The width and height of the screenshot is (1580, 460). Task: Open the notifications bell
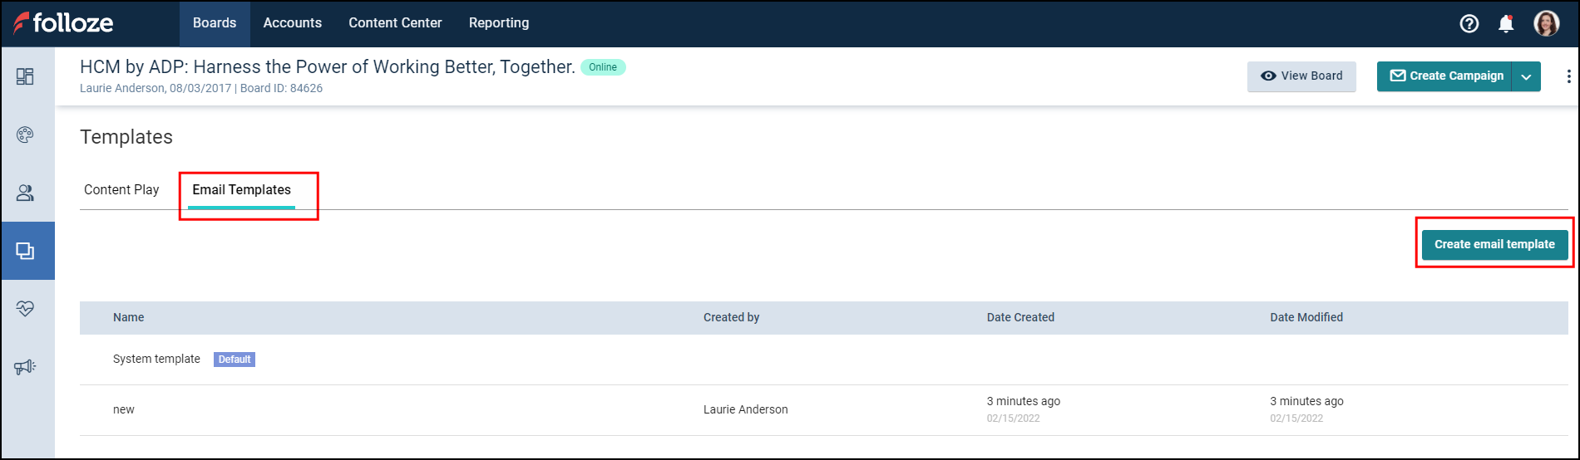(1506, 23)
